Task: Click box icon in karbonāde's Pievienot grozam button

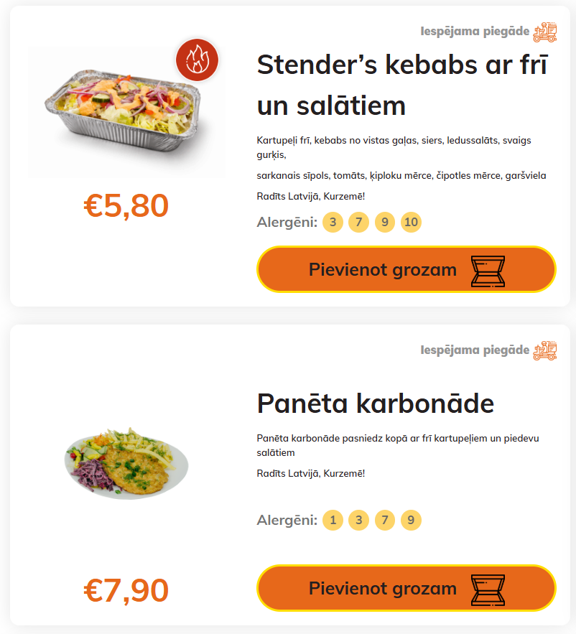Action: [488, 589]
